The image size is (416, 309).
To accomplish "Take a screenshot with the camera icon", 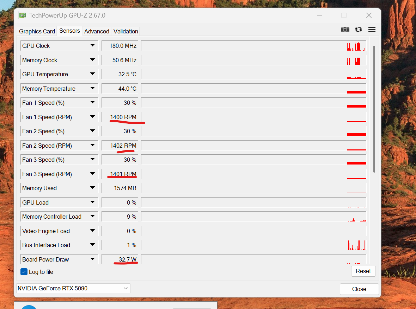I will 345,30.
